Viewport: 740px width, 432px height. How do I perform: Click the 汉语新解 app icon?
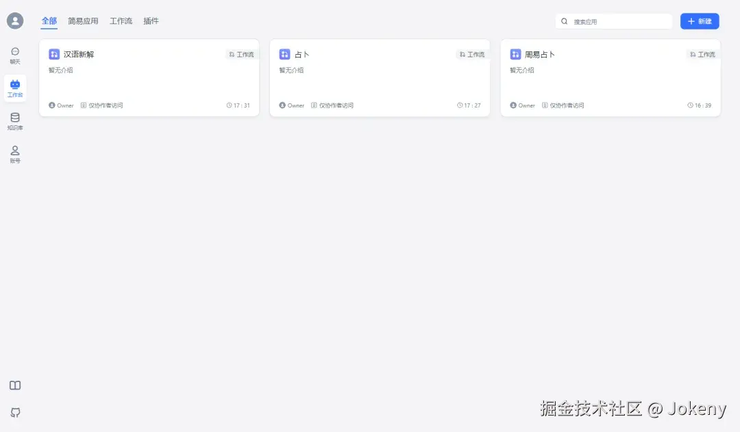pos(54,53)
